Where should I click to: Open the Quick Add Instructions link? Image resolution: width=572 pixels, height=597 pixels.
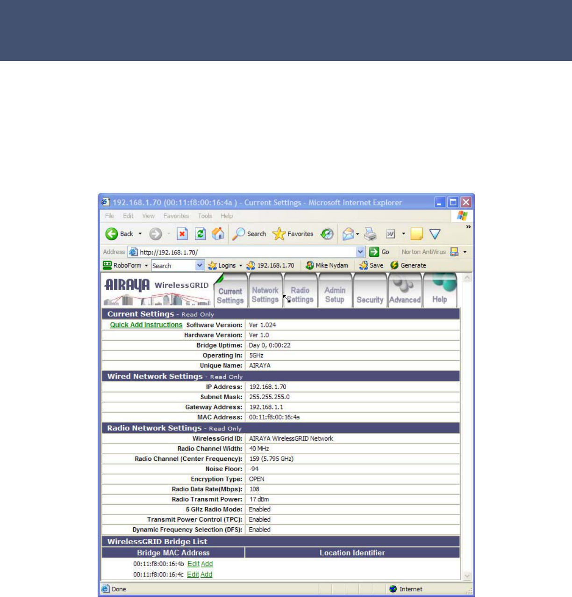pos(146,325)
